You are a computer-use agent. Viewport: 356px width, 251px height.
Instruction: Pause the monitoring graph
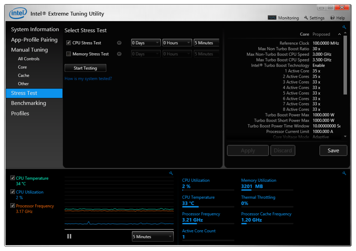tap(69, 236)
